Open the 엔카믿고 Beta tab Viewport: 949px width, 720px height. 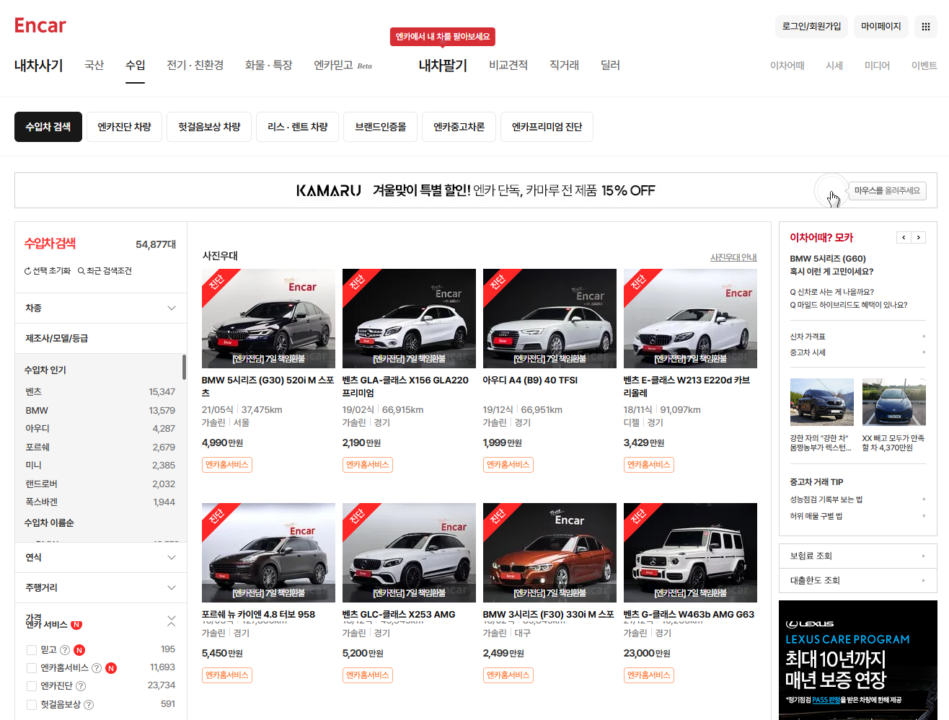point(343,65)
